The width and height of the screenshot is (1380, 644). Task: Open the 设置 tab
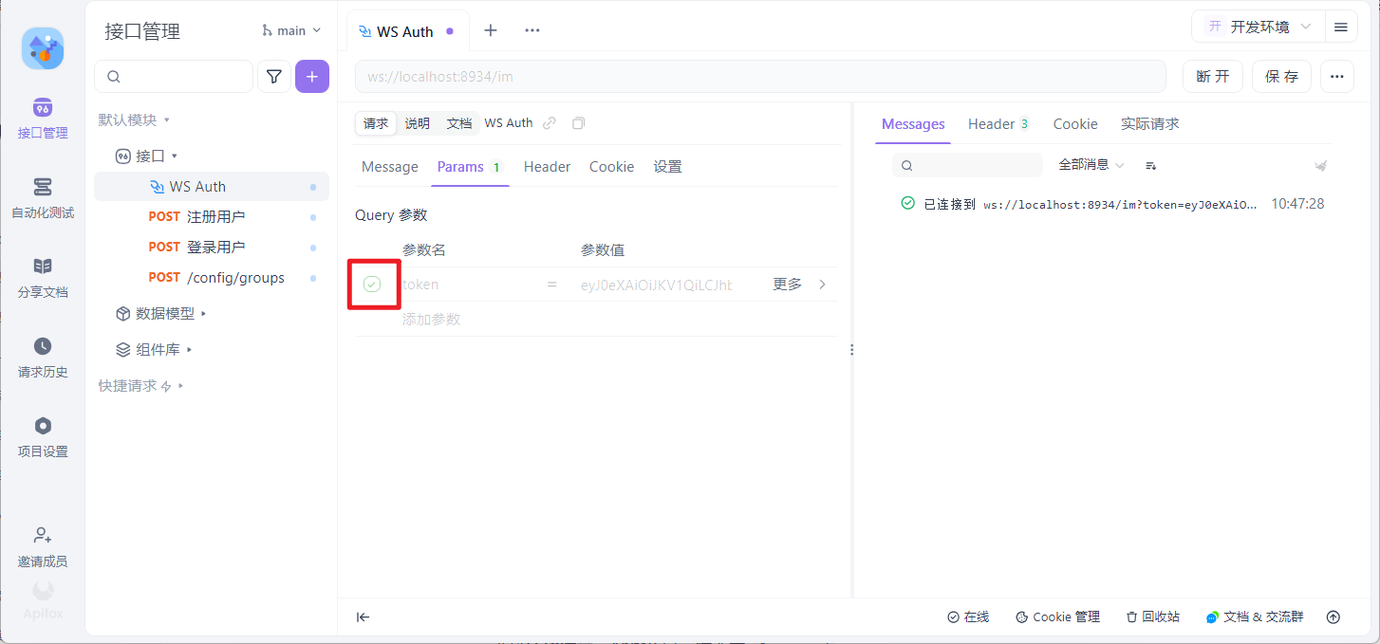click(667, 166)
